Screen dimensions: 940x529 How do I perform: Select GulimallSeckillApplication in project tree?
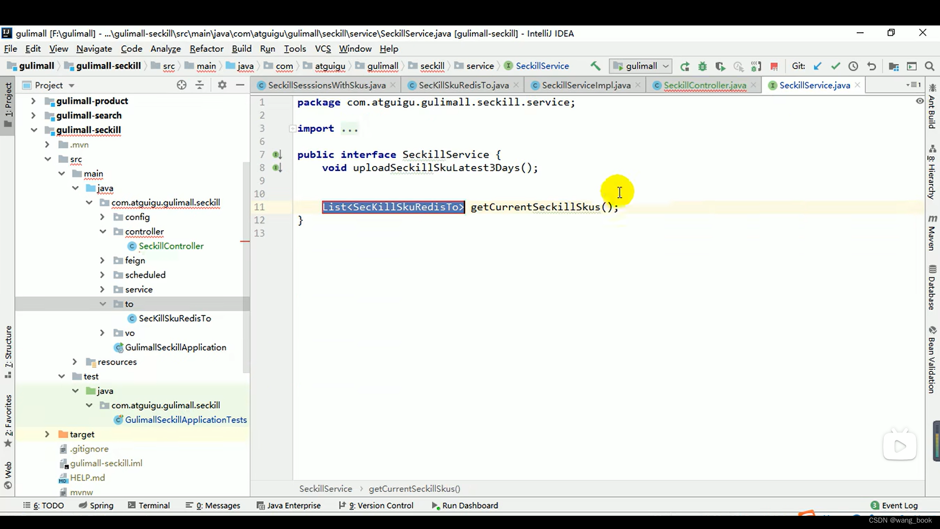click(175, 348)
